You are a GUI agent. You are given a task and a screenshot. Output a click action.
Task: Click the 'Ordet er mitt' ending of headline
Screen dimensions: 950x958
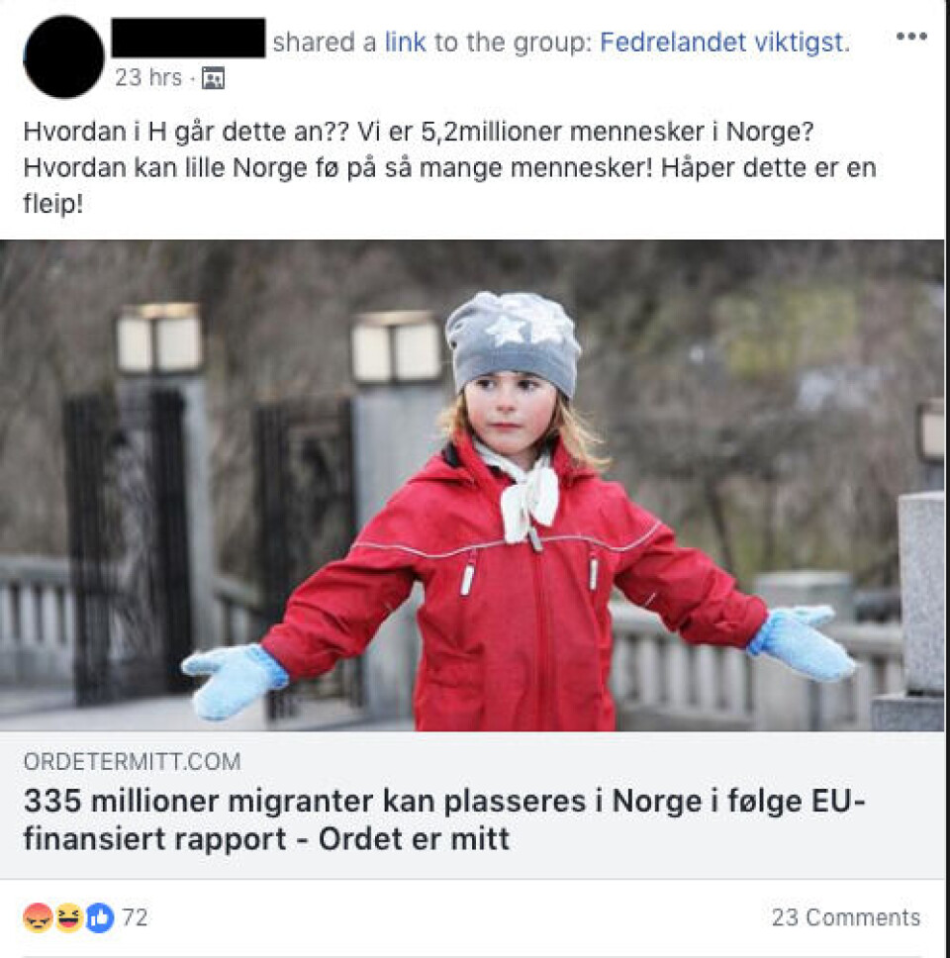click(414, 838)
